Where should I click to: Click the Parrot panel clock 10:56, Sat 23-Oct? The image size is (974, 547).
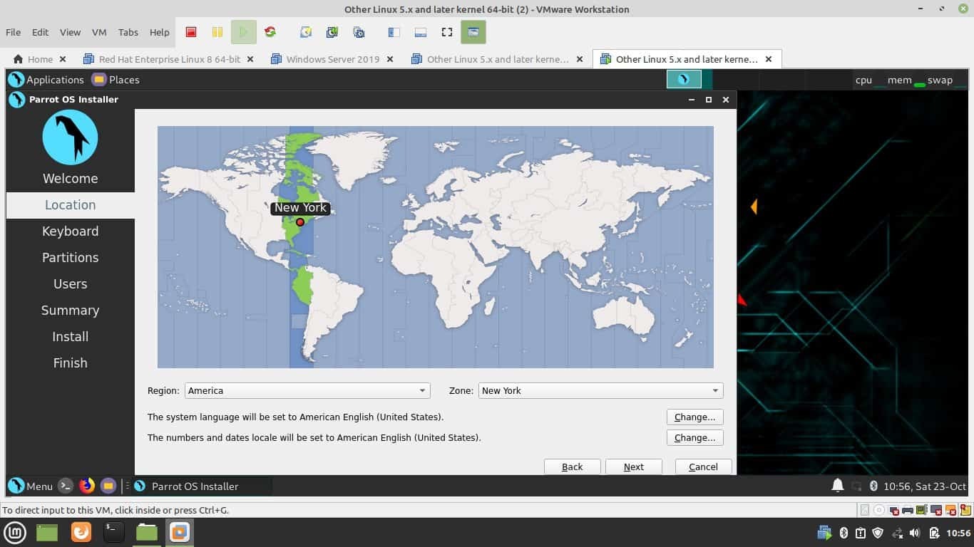click(924, 486)
